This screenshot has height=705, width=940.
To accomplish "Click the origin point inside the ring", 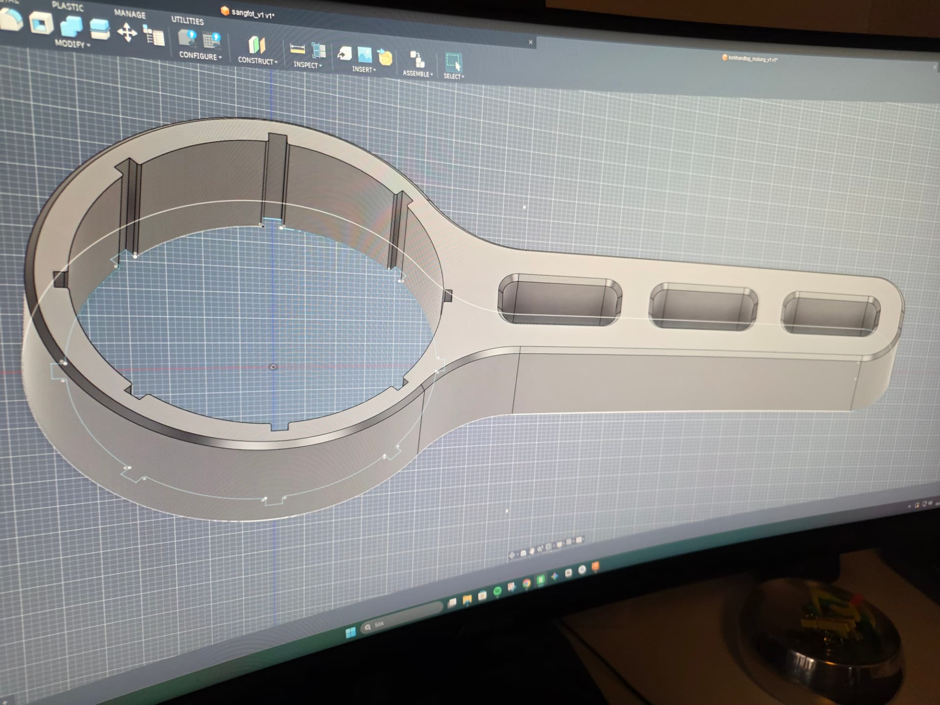I will coord(274,367).
